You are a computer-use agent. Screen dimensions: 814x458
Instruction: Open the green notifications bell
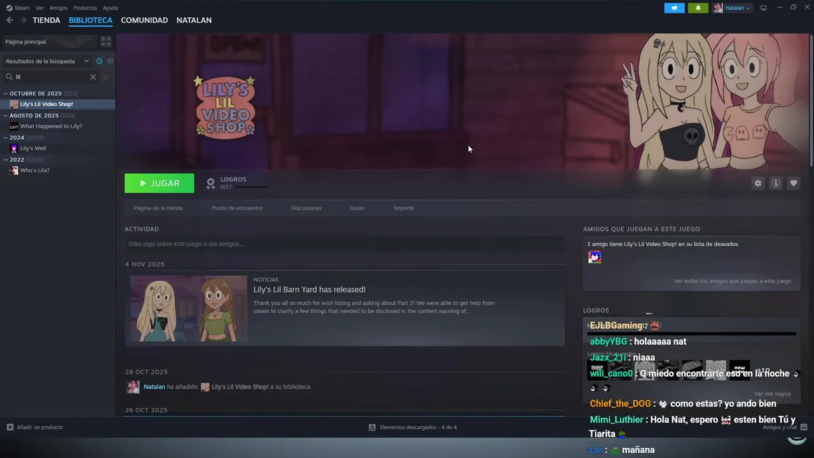pyautogui.click(x=698, y=8)
